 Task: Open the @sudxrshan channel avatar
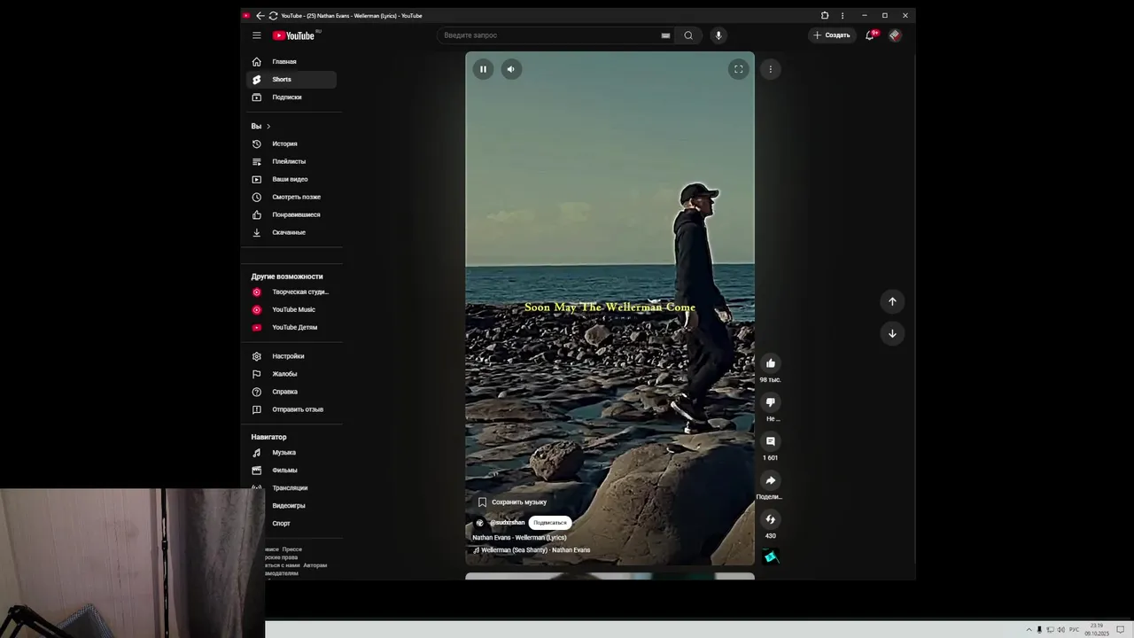click(x=480, y=523)
